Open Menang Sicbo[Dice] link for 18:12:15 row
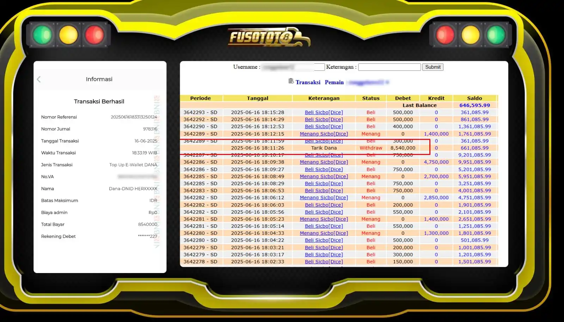The image size is (564, 322). pyautogui.click(x=324, y=134)
